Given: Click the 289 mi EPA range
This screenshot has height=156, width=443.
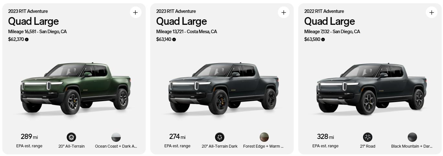Looking at the screenshot, I should click(x=29, y=137).
